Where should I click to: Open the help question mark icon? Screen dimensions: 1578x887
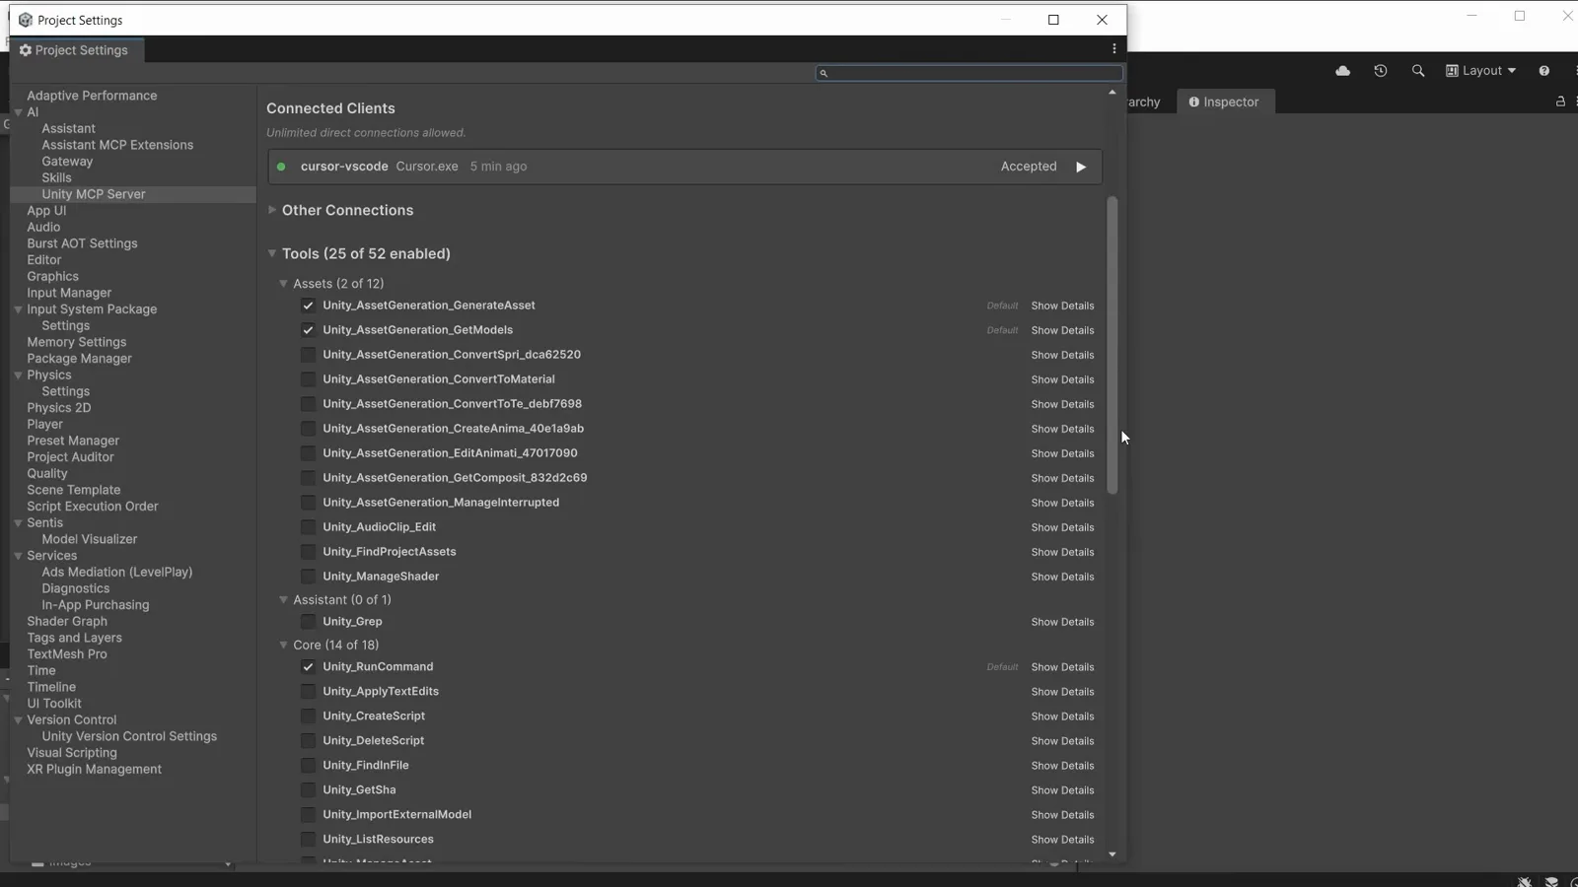[x=1544, y=71]
